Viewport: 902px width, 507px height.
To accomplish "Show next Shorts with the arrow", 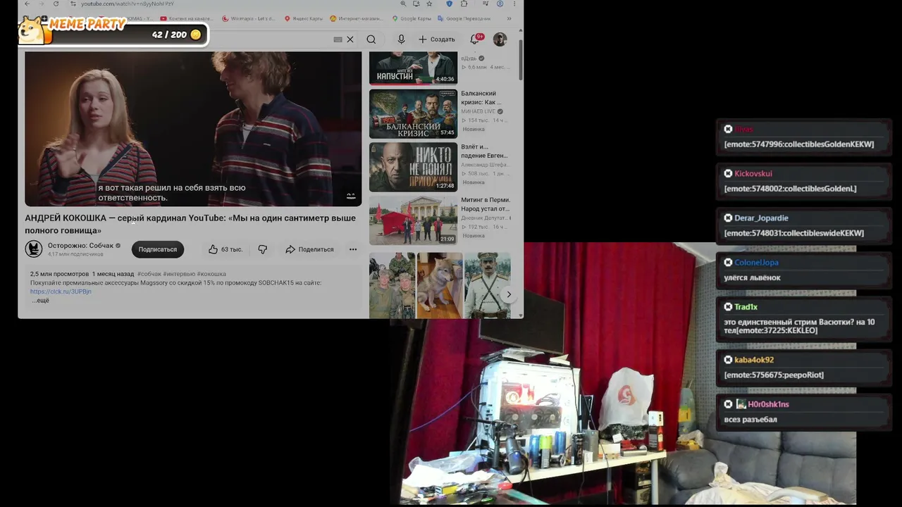I will [x=508, y=294].
